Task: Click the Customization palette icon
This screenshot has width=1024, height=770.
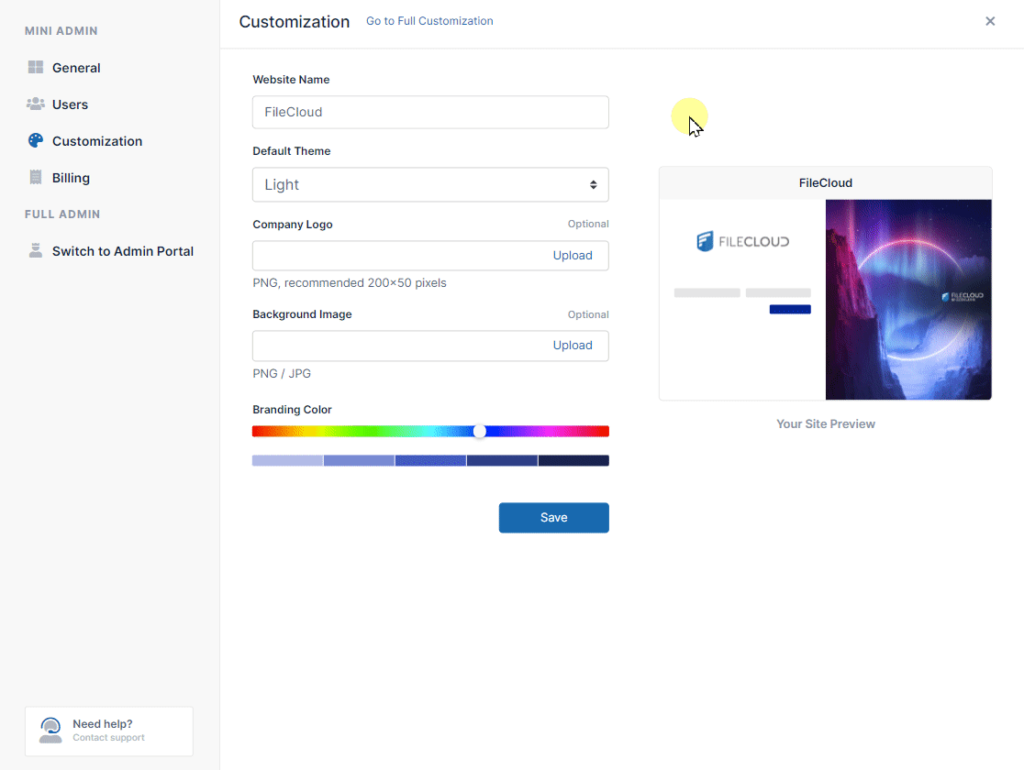Action: (37, 140)
